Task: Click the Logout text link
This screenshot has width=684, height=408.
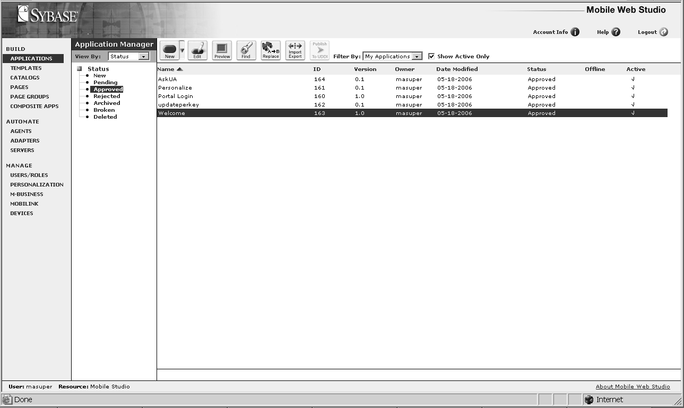Action: [647, 32]
